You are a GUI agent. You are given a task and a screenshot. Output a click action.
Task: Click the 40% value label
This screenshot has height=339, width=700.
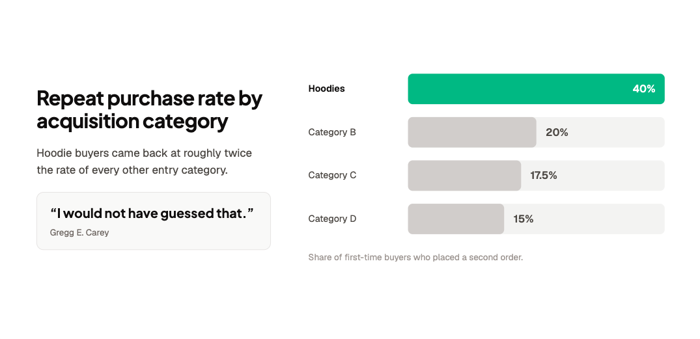(x=644, y=88)
